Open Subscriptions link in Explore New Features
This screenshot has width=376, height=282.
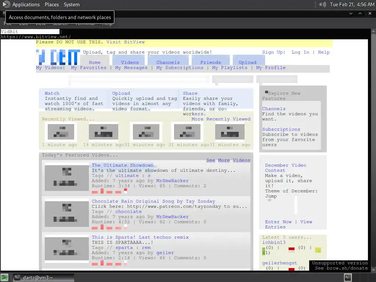click(281, 129)
